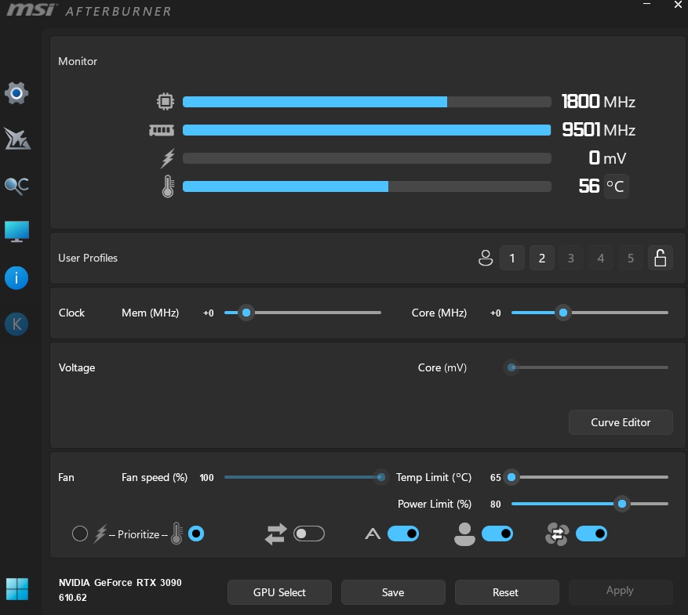Click the 0 mV voltage reading
This screenshot has width=688, height=615.
pos(607,158)
